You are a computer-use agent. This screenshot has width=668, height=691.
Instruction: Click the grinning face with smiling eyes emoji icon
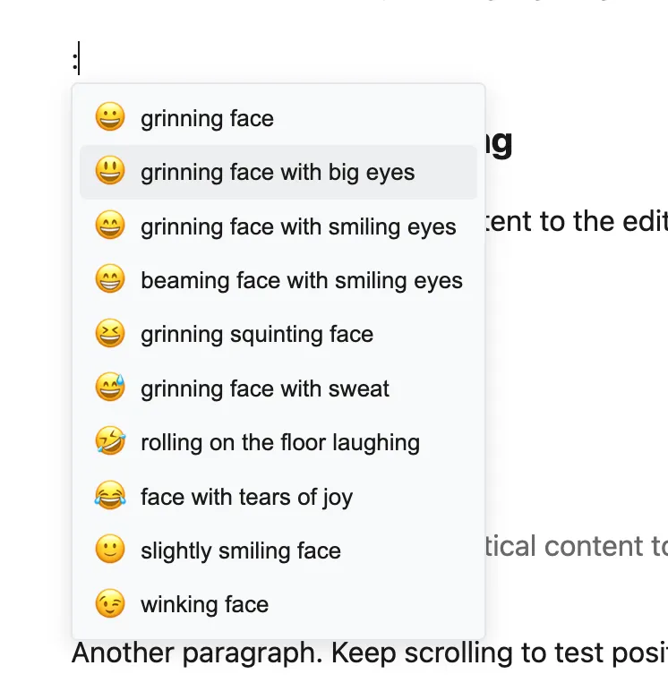point(110,225)
